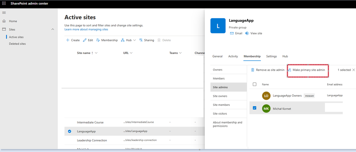Select Site visitors in membership list
The width and height of the screenshot is (356, 152).
229,114
